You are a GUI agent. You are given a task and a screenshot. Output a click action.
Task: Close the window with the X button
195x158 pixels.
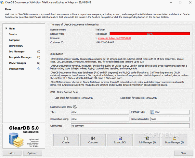tap(190, 3)
